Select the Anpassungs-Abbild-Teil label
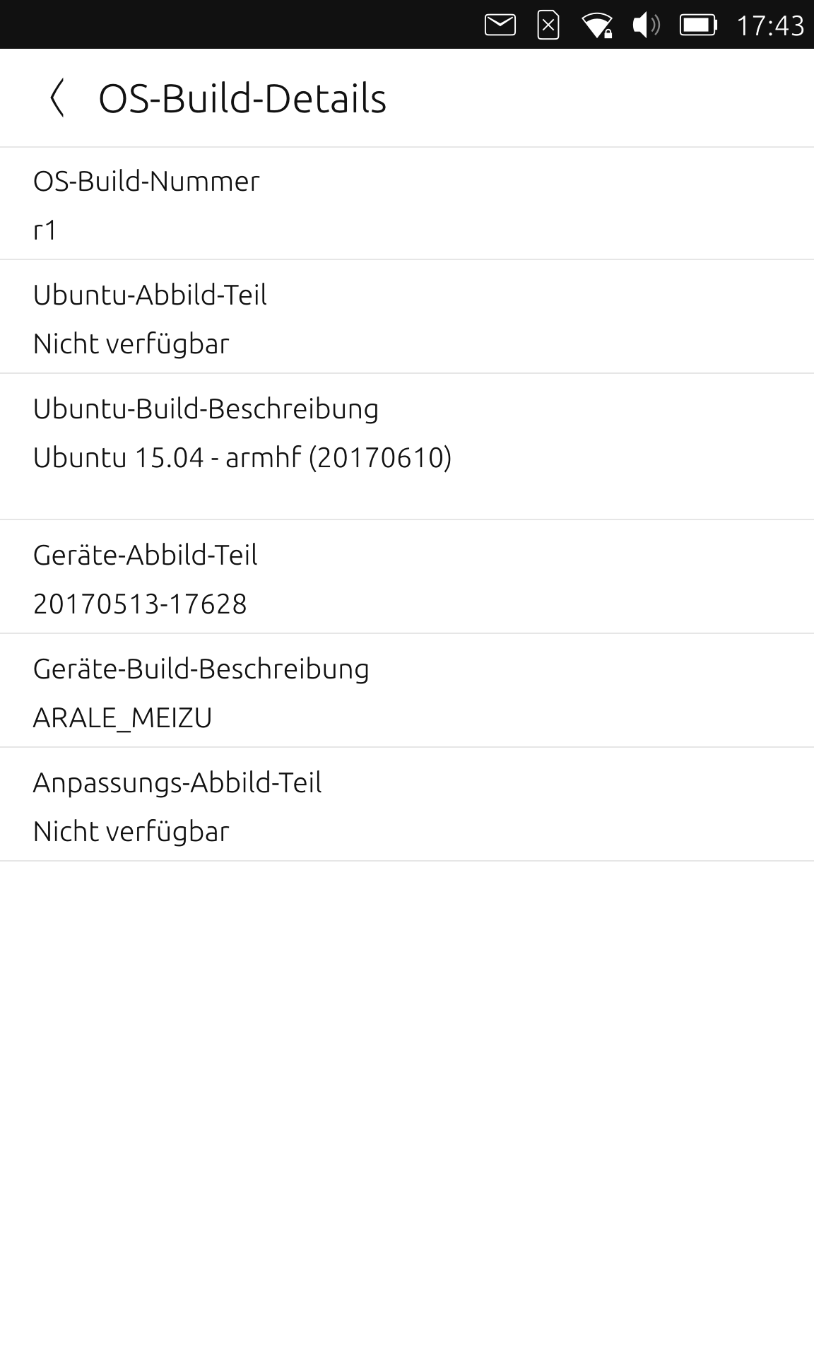Viewport: 814px width, 1357px height. click(x=177, y=783)
